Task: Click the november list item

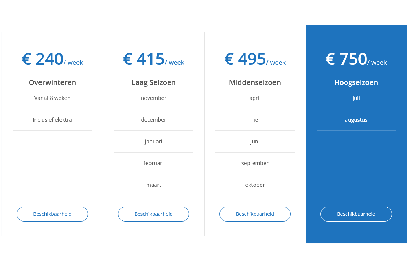Action: click(154, 98)
